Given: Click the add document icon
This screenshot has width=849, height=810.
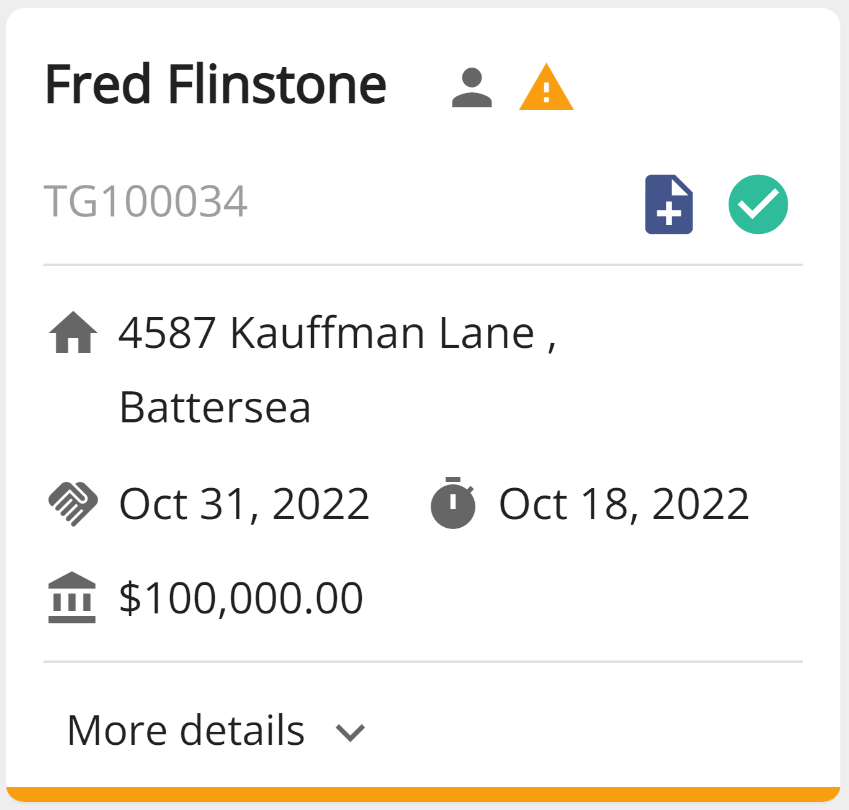Looking at the screenshot, I should pyautogui.click(x=669, y=204).
